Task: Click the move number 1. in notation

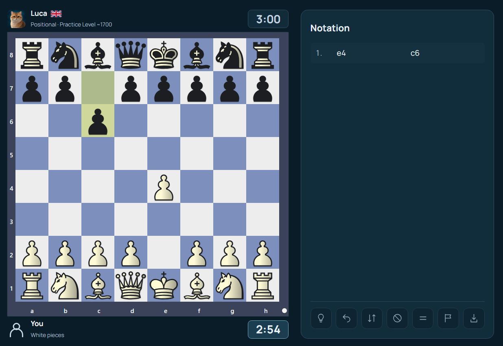Action: pos(319,53)
